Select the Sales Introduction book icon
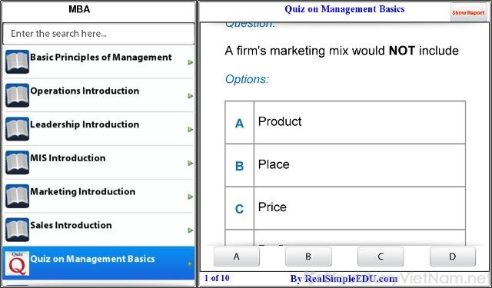This screenshot has width=492, height=288. (x=17, y=230)
